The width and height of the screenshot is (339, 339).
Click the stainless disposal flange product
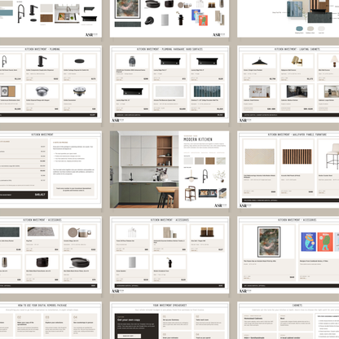coord(42,91)
